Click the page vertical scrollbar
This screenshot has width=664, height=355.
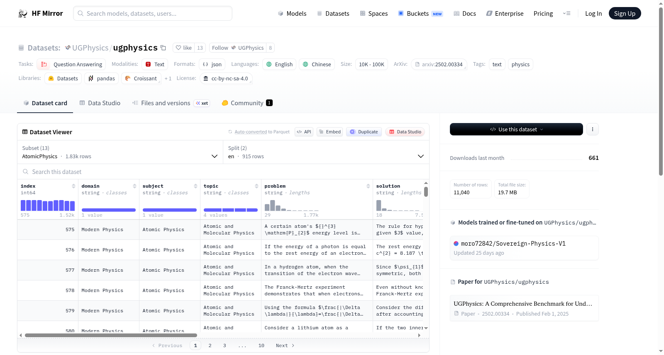[661, 91]
